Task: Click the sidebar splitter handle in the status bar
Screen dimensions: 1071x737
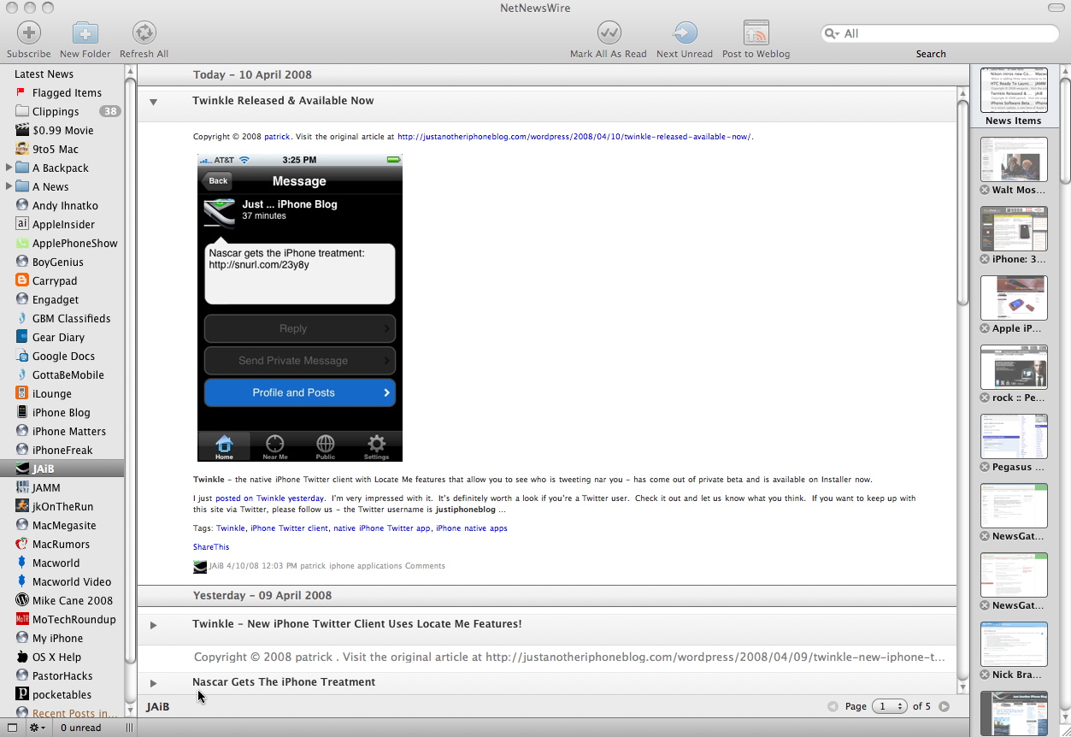Action: point(130,728)
